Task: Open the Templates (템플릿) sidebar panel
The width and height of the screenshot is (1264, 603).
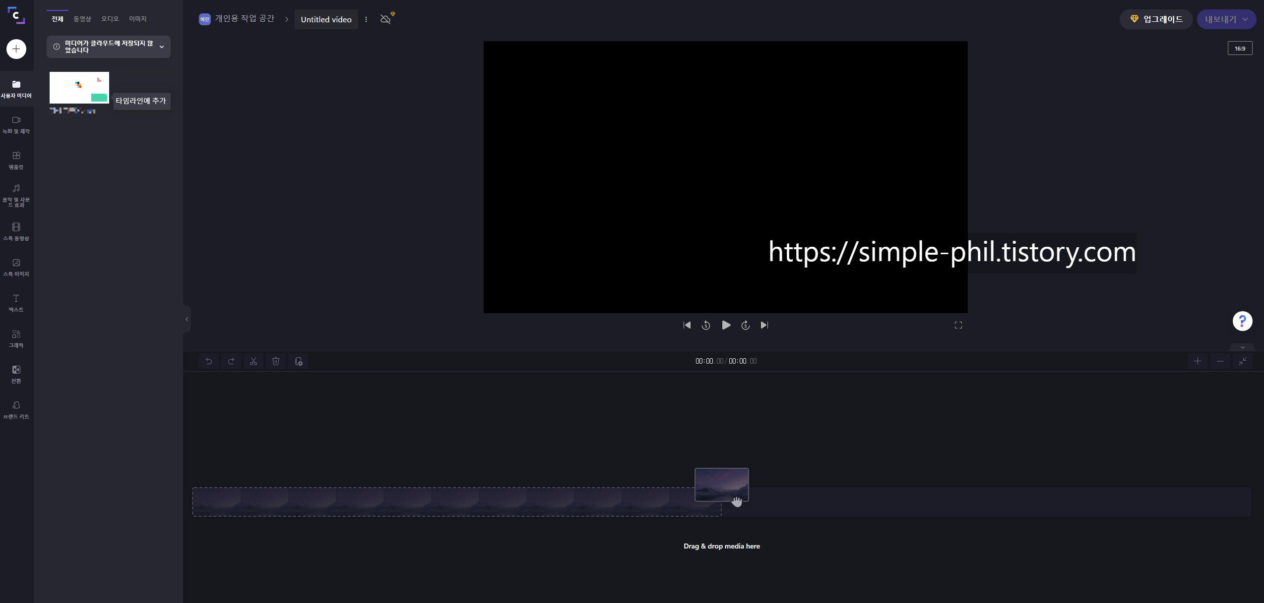Action: pos(16,160)
